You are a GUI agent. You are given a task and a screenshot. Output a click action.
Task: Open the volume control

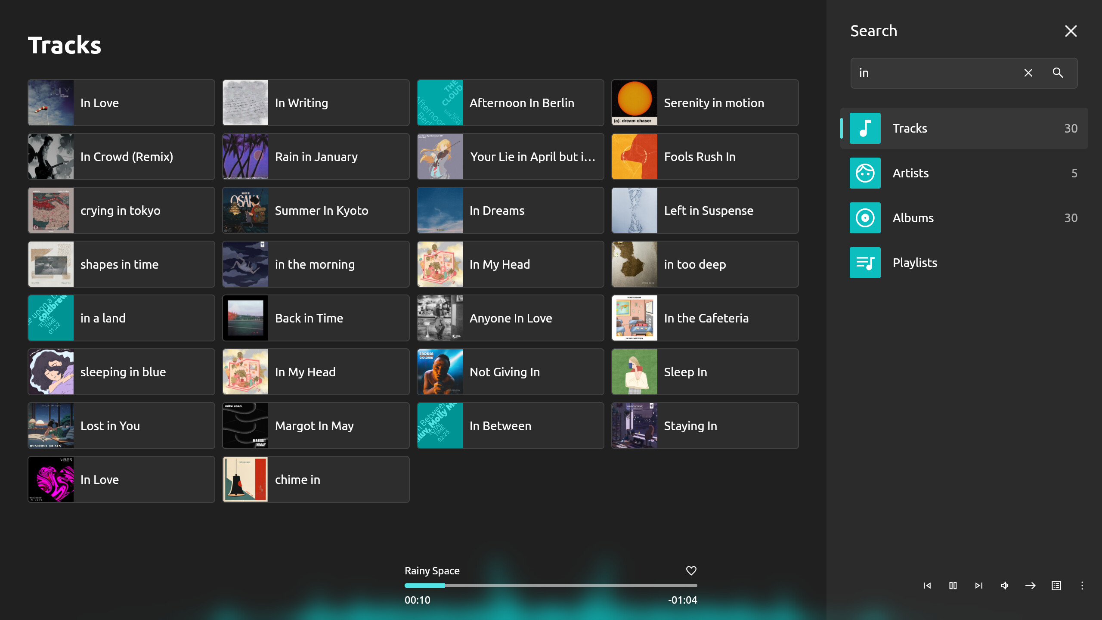(x=1004, y=586)
